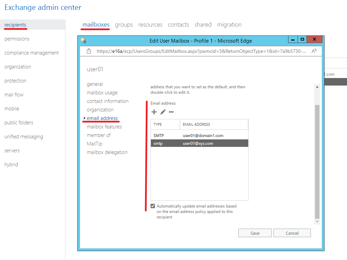Open mail flow in the left navigation
The image size is (347, 260).
(x=14, y=95)
